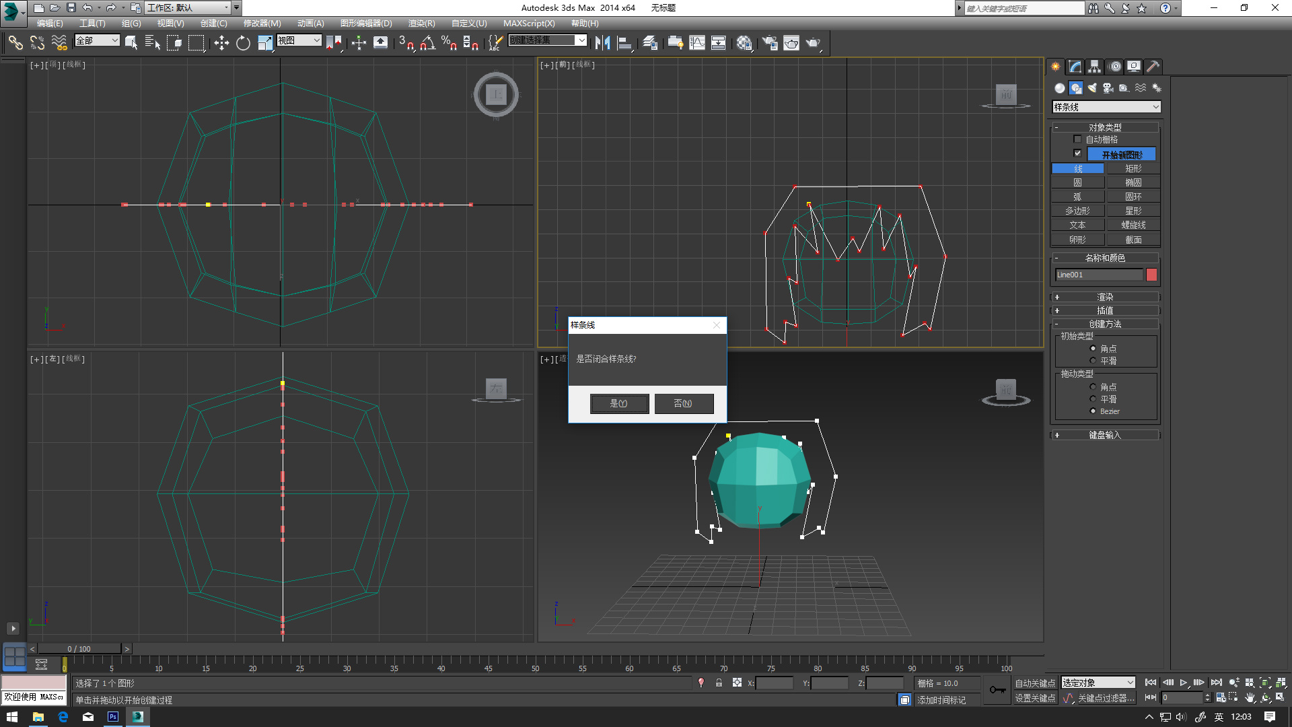Enable the 自动栅格 checkbox
The image size is (1292, 727).
(1077, 139)
